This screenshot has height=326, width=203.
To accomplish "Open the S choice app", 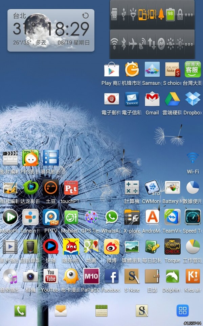I will click(172, 70).
